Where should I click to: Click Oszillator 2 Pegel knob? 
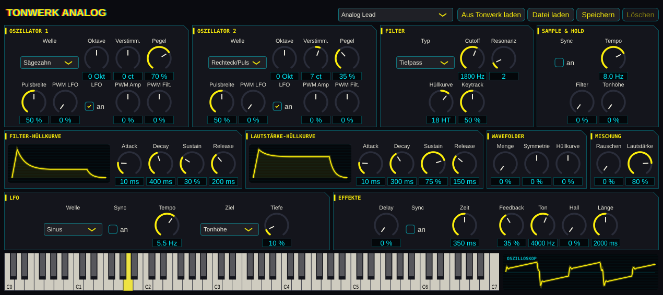click(x=347, y=58)
